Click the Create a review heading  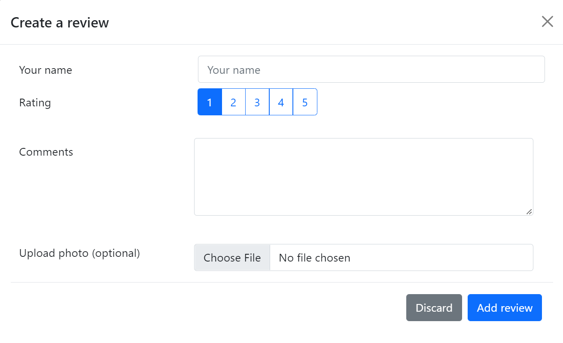tap(60, 23)
